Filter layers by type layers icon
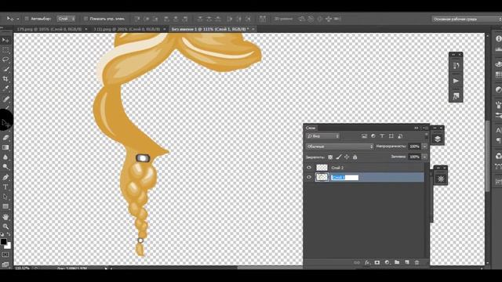 (382, 136)
